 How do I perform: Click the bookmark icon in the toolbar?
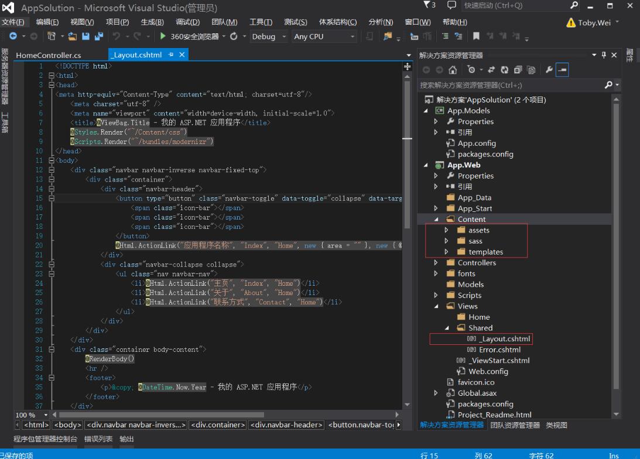(x=476, y=36)
